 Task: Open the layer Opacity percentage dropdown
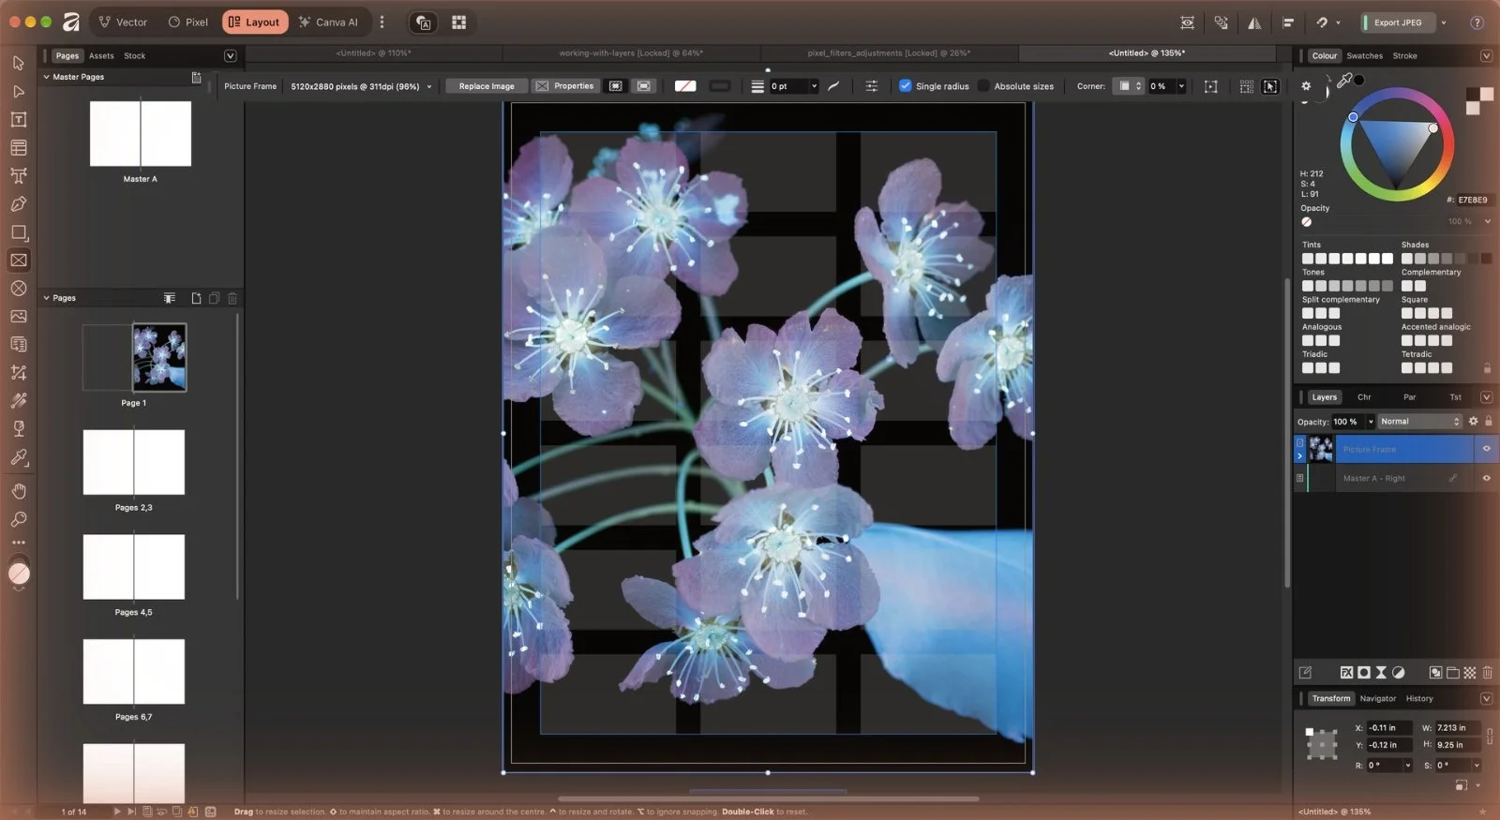[x=1371, y=421]
